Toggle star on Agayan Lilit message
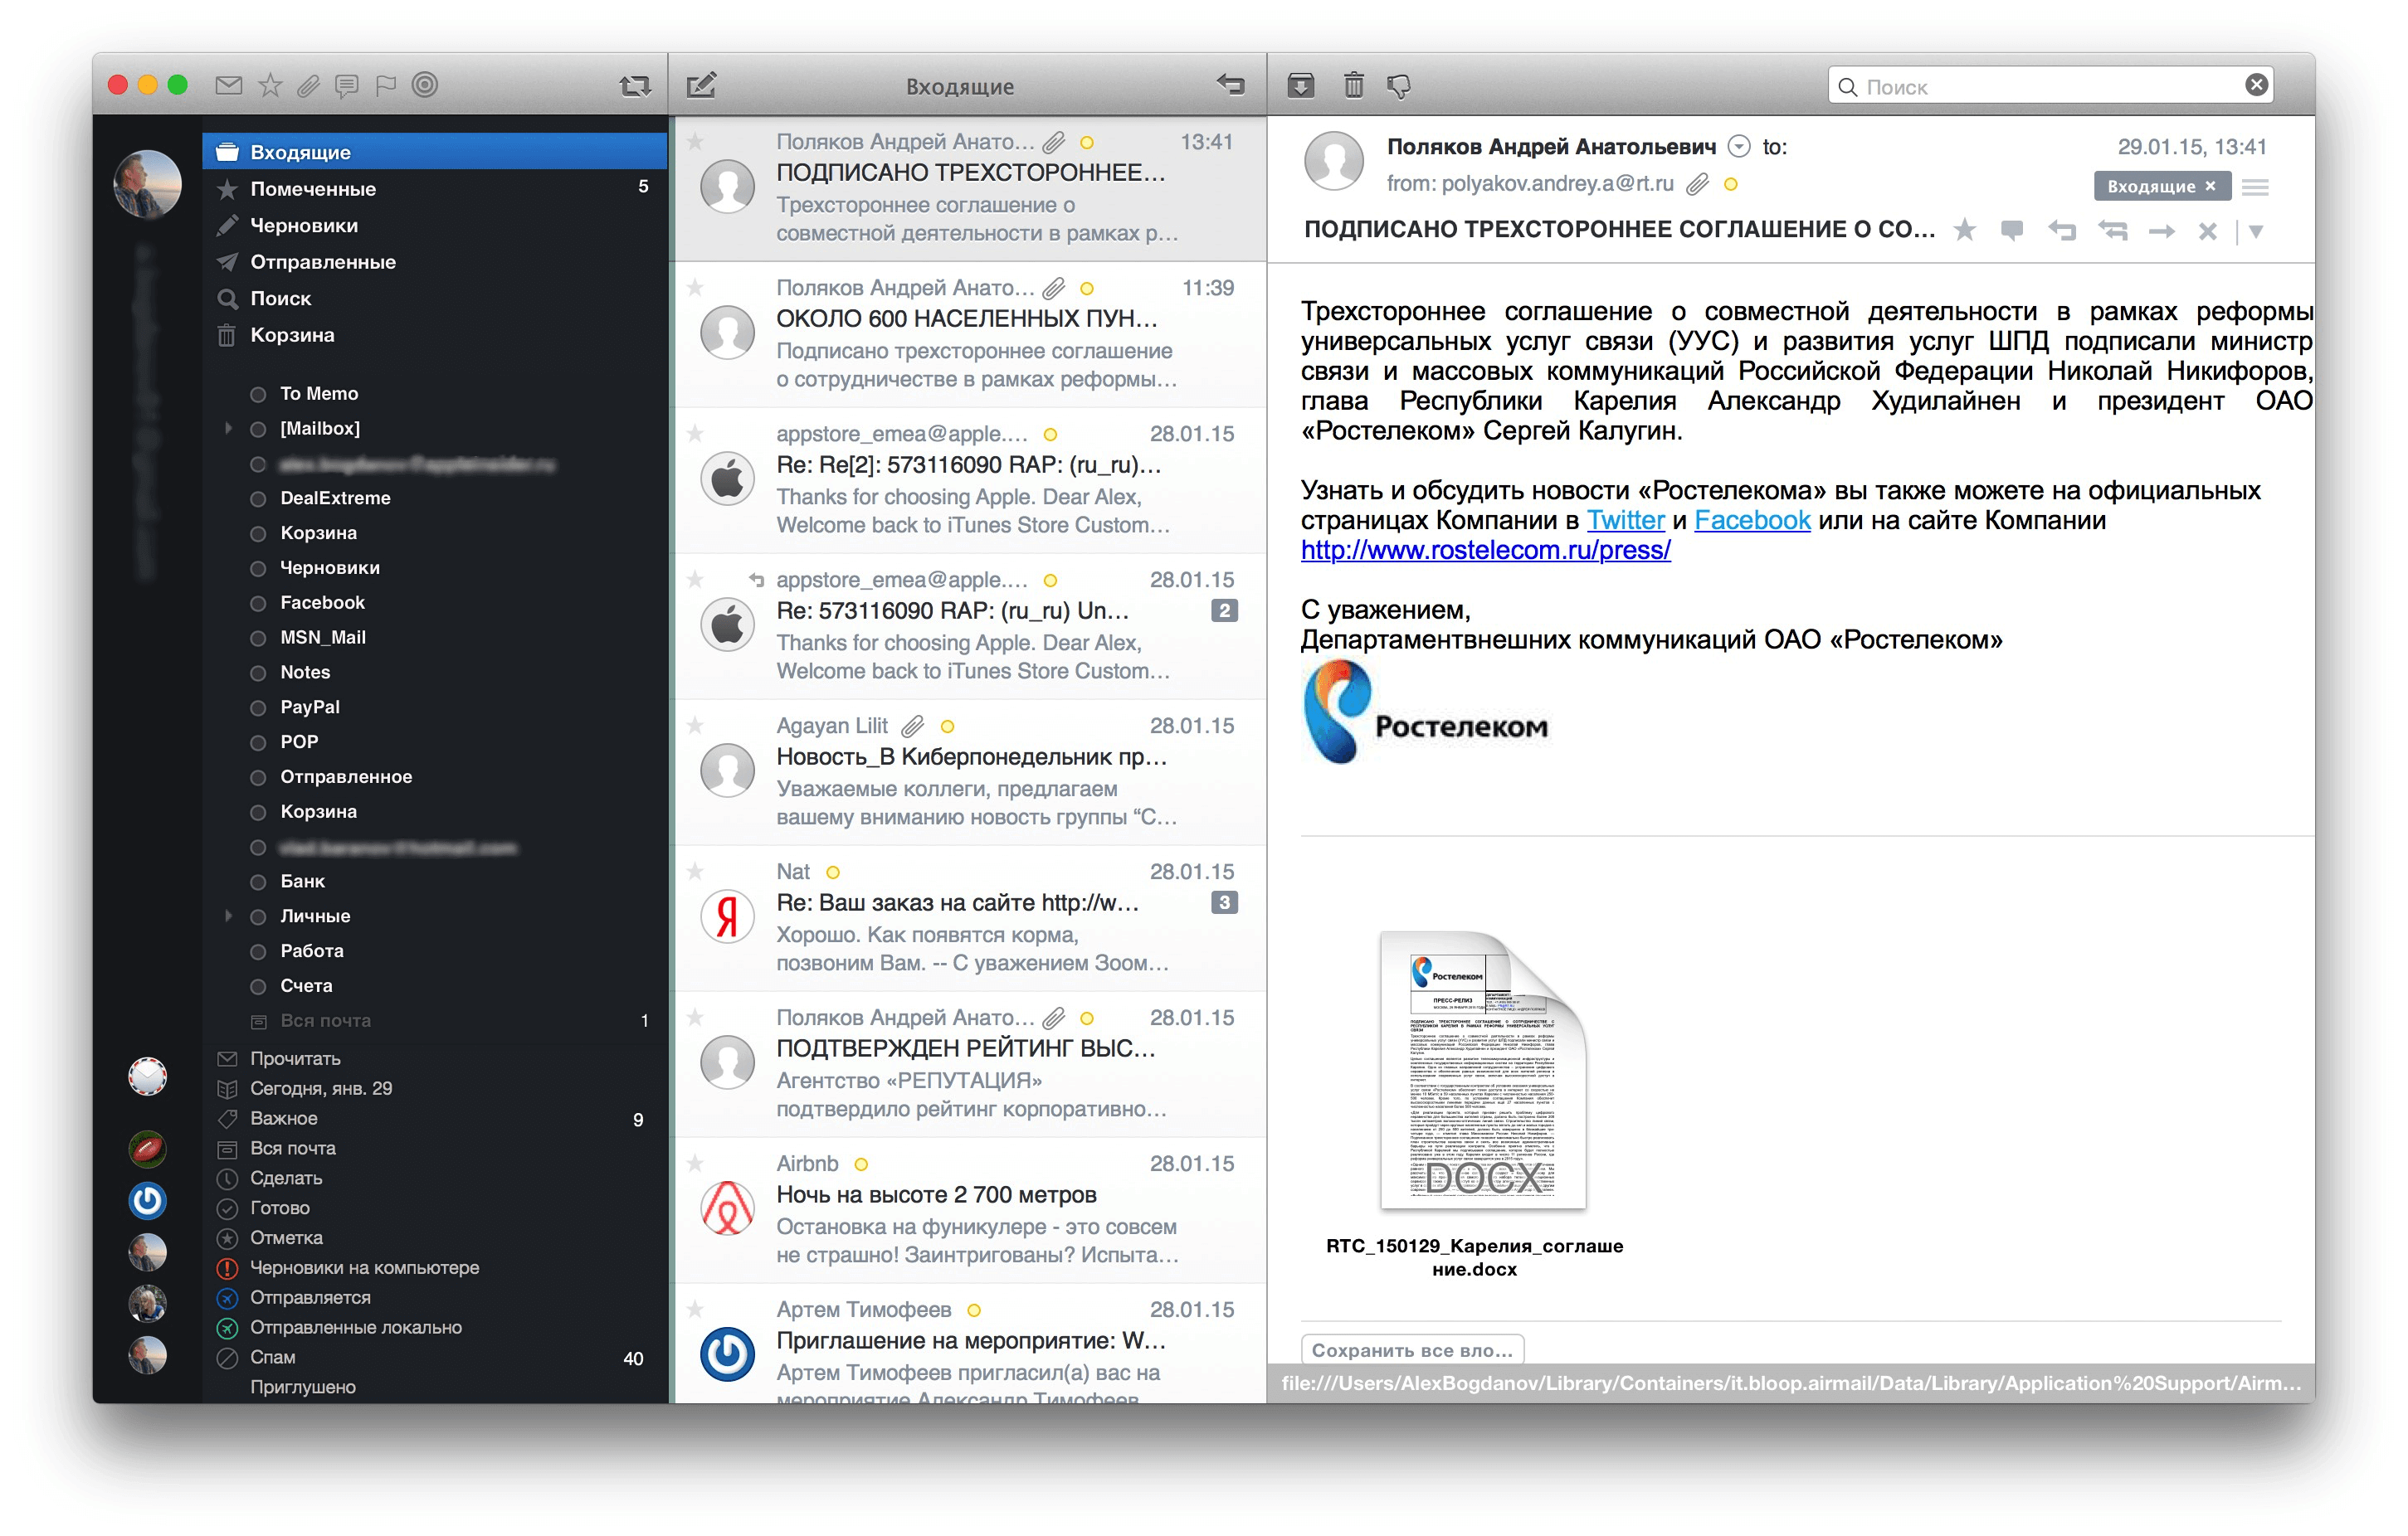2408x1536 pixels. pos(695,726)
